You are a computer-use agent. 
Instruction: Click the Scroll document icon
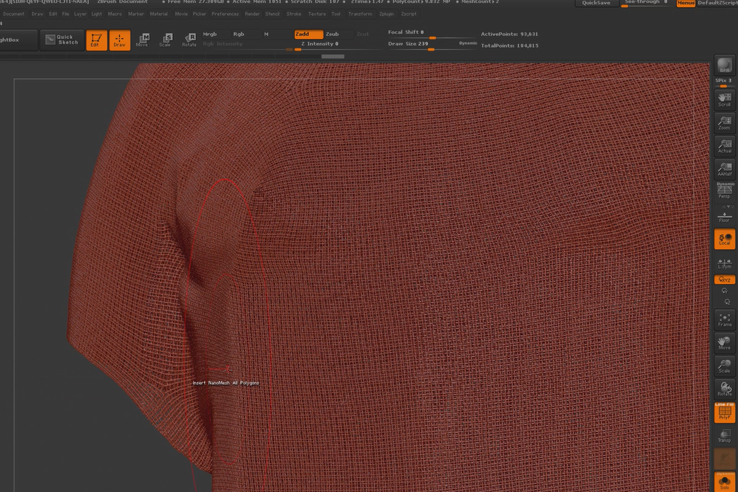coord(724,100)
